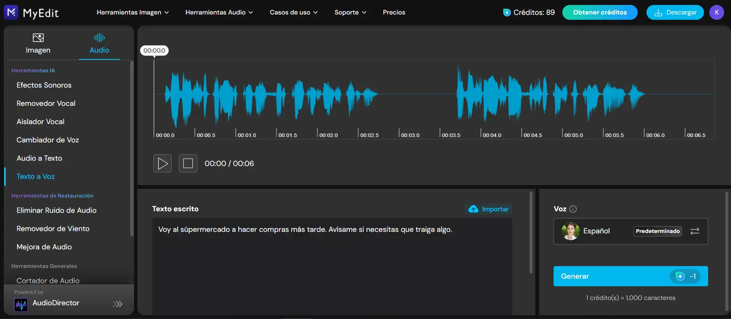Select Efectos Sonoros tool

click(x=44, y=85)
